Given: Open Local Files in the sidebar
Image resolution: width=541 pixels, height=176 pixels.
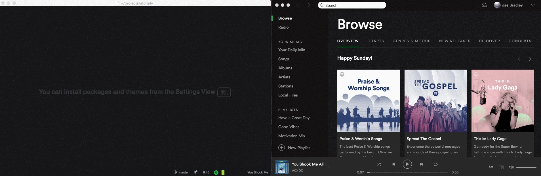Looking at the screenshot, I should (288, 95).
